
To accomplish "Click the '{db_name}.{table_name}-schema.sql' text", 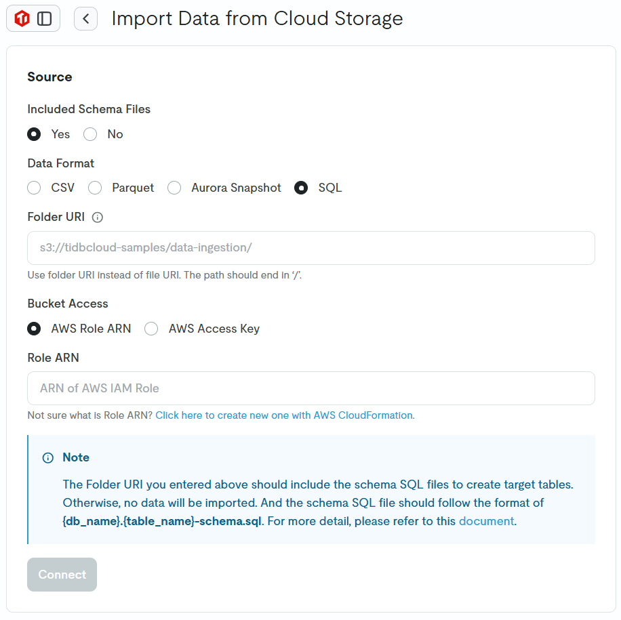I will coord(162,521).
